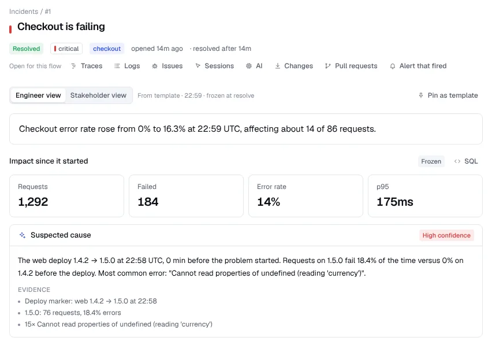The width and height of the screenshot is (492, 341).
Task: Click the Logs list icon
Action: tap(117, 66)
